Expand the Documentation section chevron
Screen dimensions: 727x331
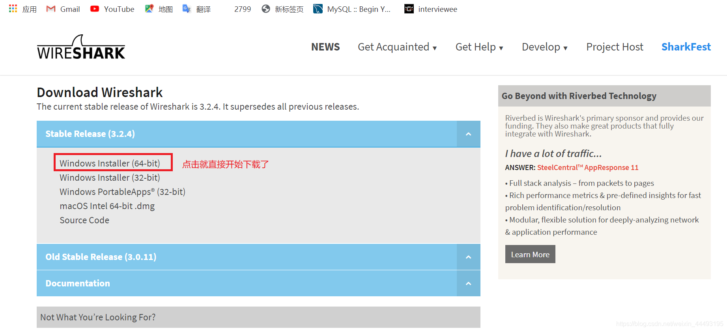[468, 284]
